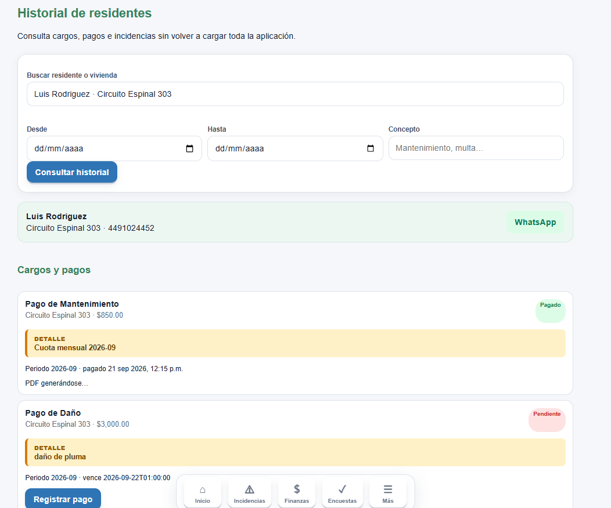Open the Hasta date calendar picker icon
Image resolution: width=611 pixels, height=508 pixels.
[x=371, y=148]
